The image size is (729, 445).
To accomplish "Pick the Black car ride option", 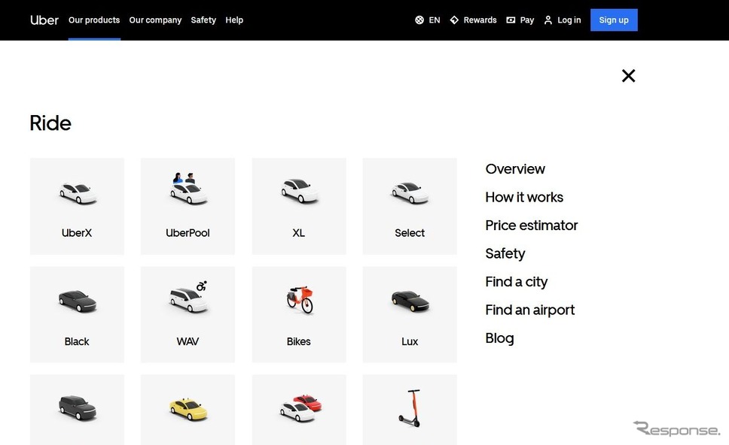I will pos(77,314).
